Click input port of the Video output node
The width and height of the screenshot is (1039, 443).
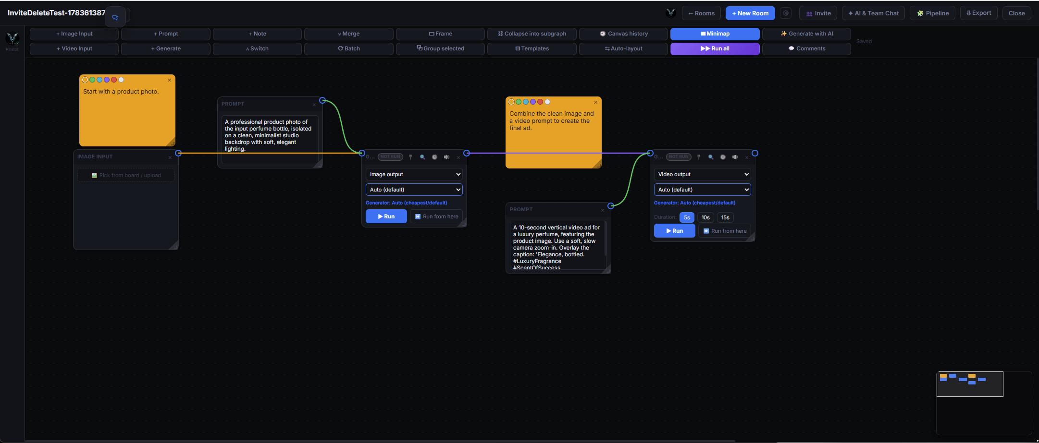pyautogui.click(x=650, y=153)
